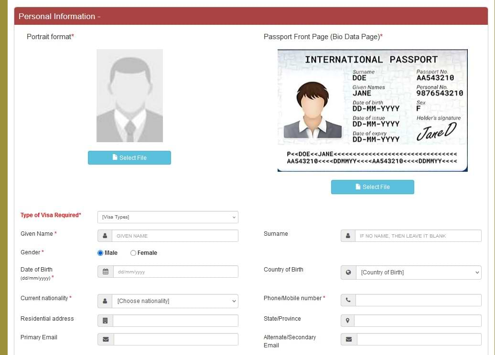Click the Given Name input field
This screenshot has height=355, width=495.
[x=175, y=236]
